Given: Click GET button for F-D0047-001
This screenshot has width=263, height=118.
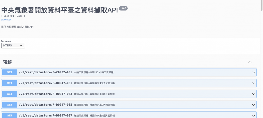Looking at the screenshot, I should (10, 83).
